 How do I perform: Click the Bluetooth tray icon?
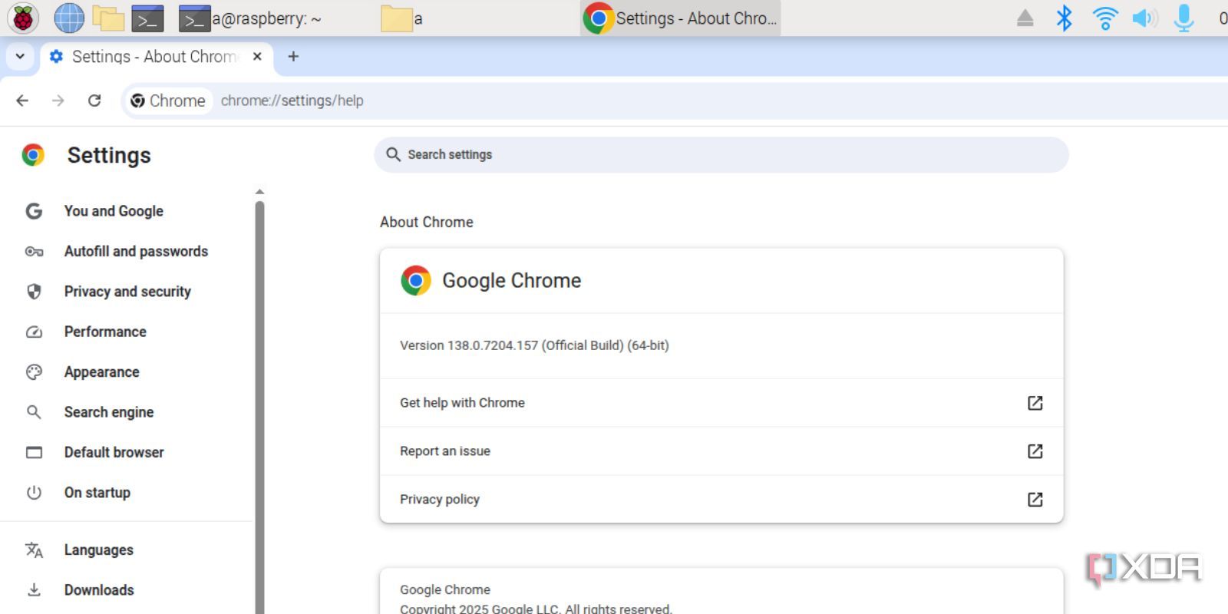(x=1064, y=18)
